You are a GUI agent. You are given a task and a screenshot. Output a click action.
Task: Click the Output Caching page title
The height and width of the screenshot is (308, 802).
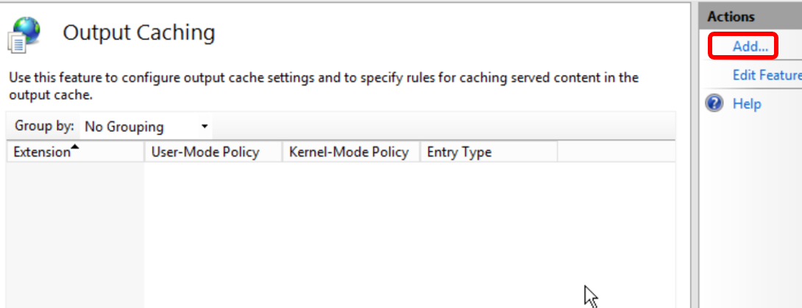(x=138, y=32)
